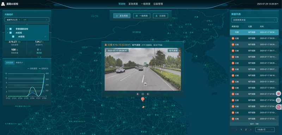The image size is (282, 135).
Task: Close the pothole photo popup
Action: click(x=184, y=41)
